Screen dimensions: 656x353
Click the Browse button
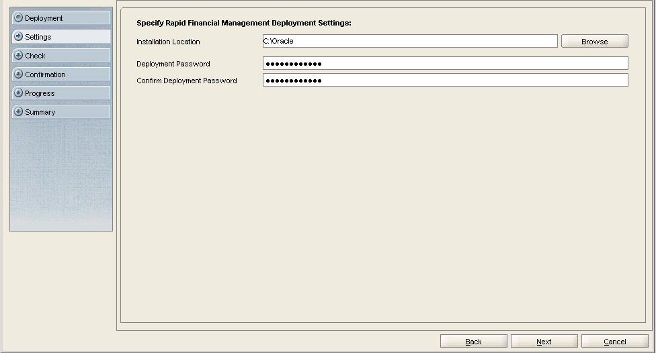click(x=594, y=41)
